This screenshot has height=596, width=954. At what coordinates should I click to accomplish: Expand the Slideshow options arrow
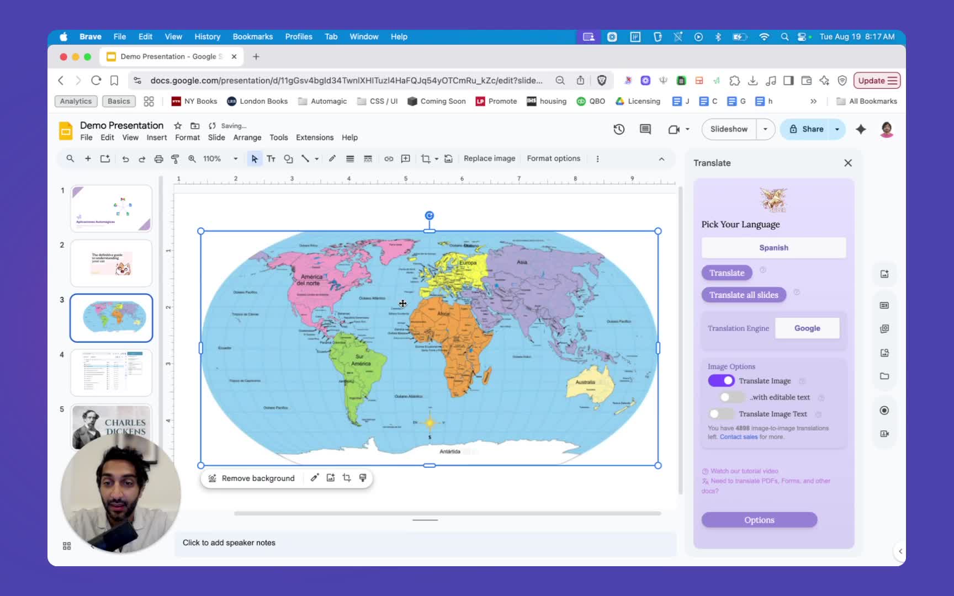pyautogui.click(x=765, y=129)
